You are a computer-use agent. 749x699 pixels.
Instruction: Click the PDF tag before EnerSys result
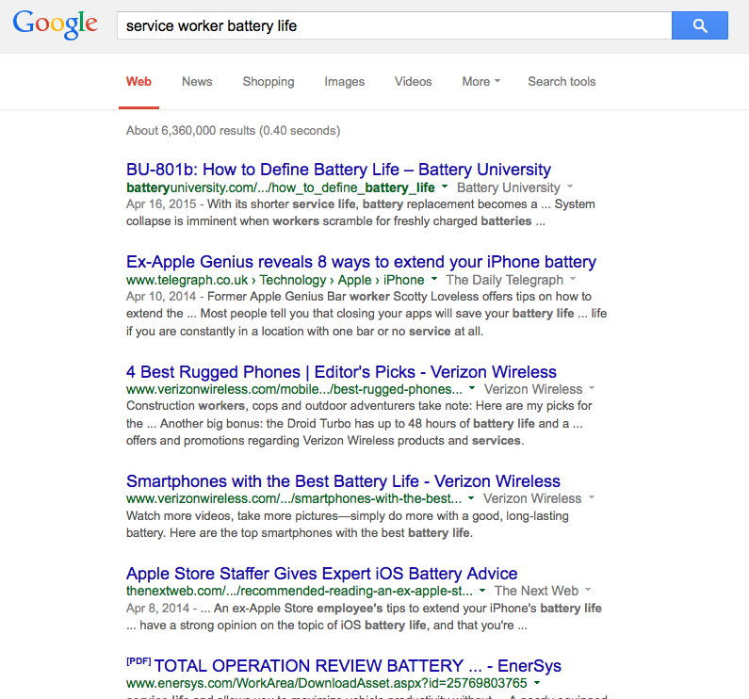click(x=138, y=661)
